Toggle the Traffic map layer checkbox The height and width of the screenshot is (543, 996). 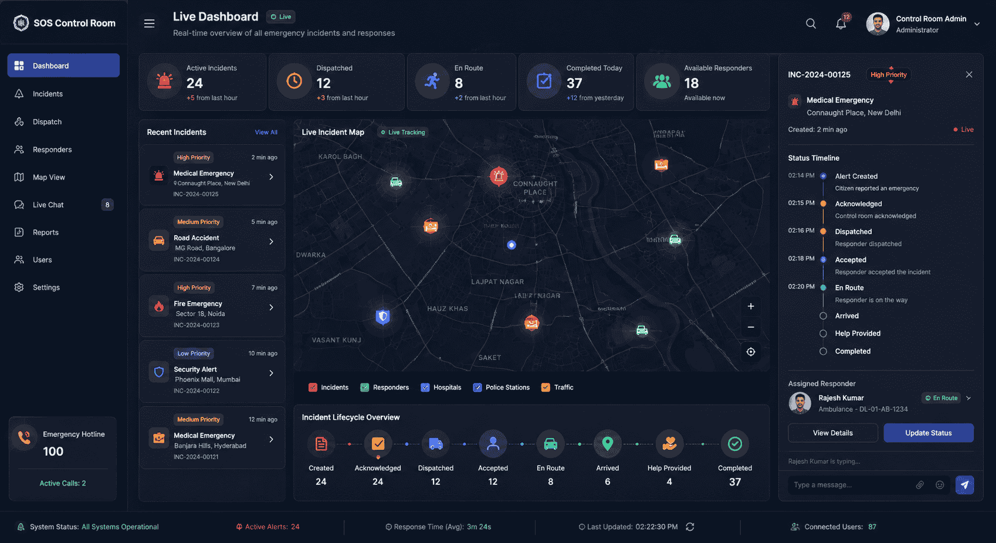point(546,388)
